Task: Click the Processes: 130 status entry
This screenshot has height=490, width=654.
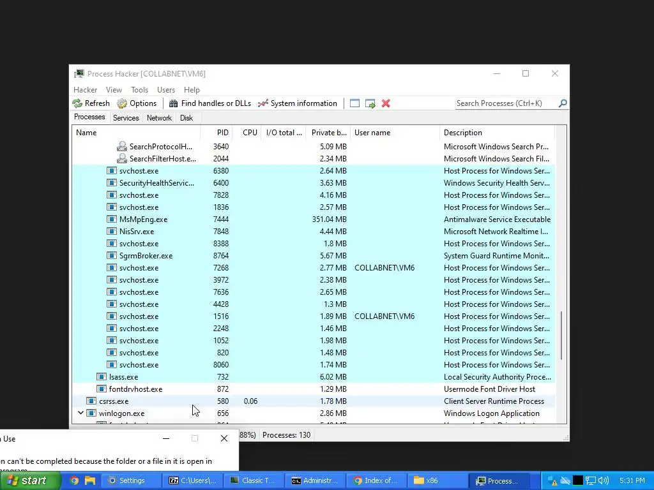Action: coord(286,435)
